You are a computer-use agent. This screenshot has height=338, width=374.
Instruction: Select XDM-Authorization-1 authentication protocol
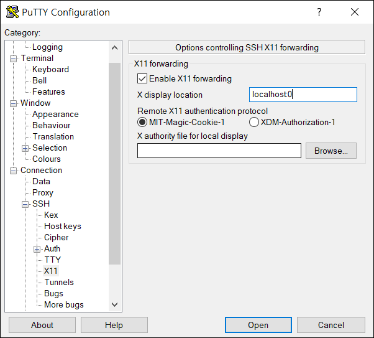253,122
